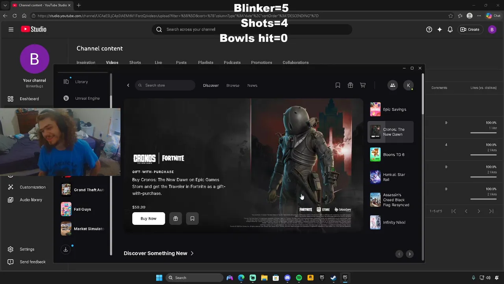
Task: Refresh the browser page
Action: [15, 16]
